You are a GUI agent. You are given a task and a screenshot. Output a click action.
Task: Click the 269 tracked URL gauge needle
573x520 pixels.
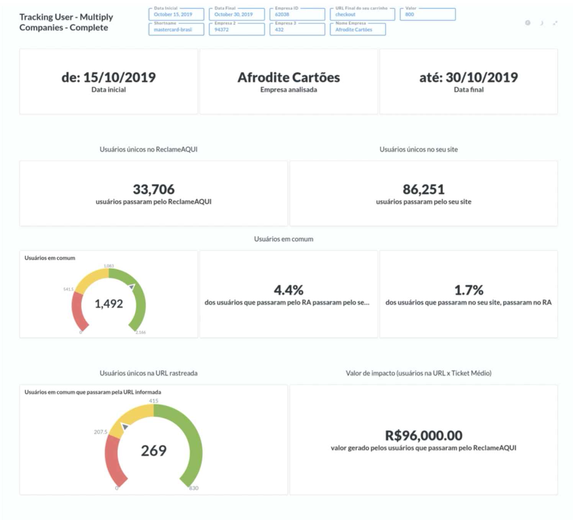(x=124, y=426)
